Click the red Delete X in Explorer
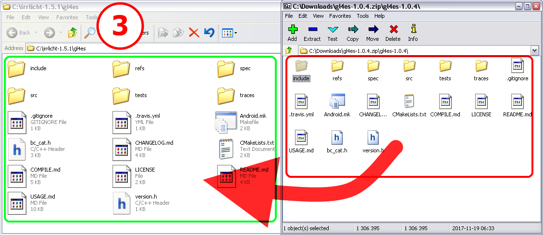543x235 pixels. pos(194,33)
